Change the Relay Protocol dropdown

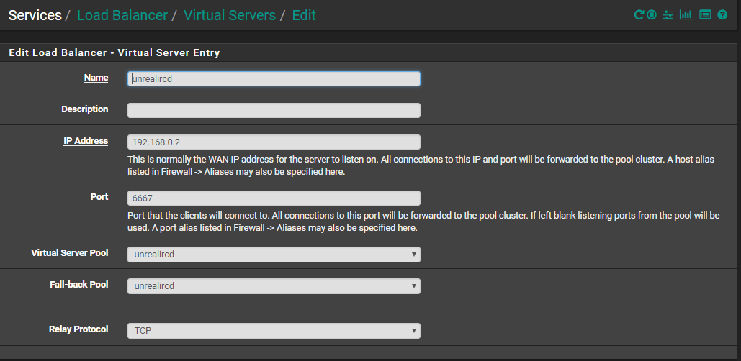coord(274,331)
